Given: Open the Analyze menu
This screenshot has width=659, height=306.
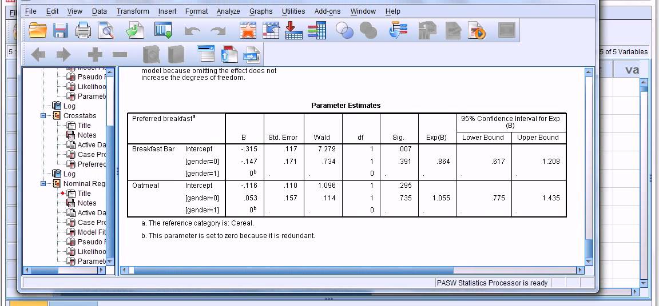Looking at the screenshot, I should tap(228, 11).
